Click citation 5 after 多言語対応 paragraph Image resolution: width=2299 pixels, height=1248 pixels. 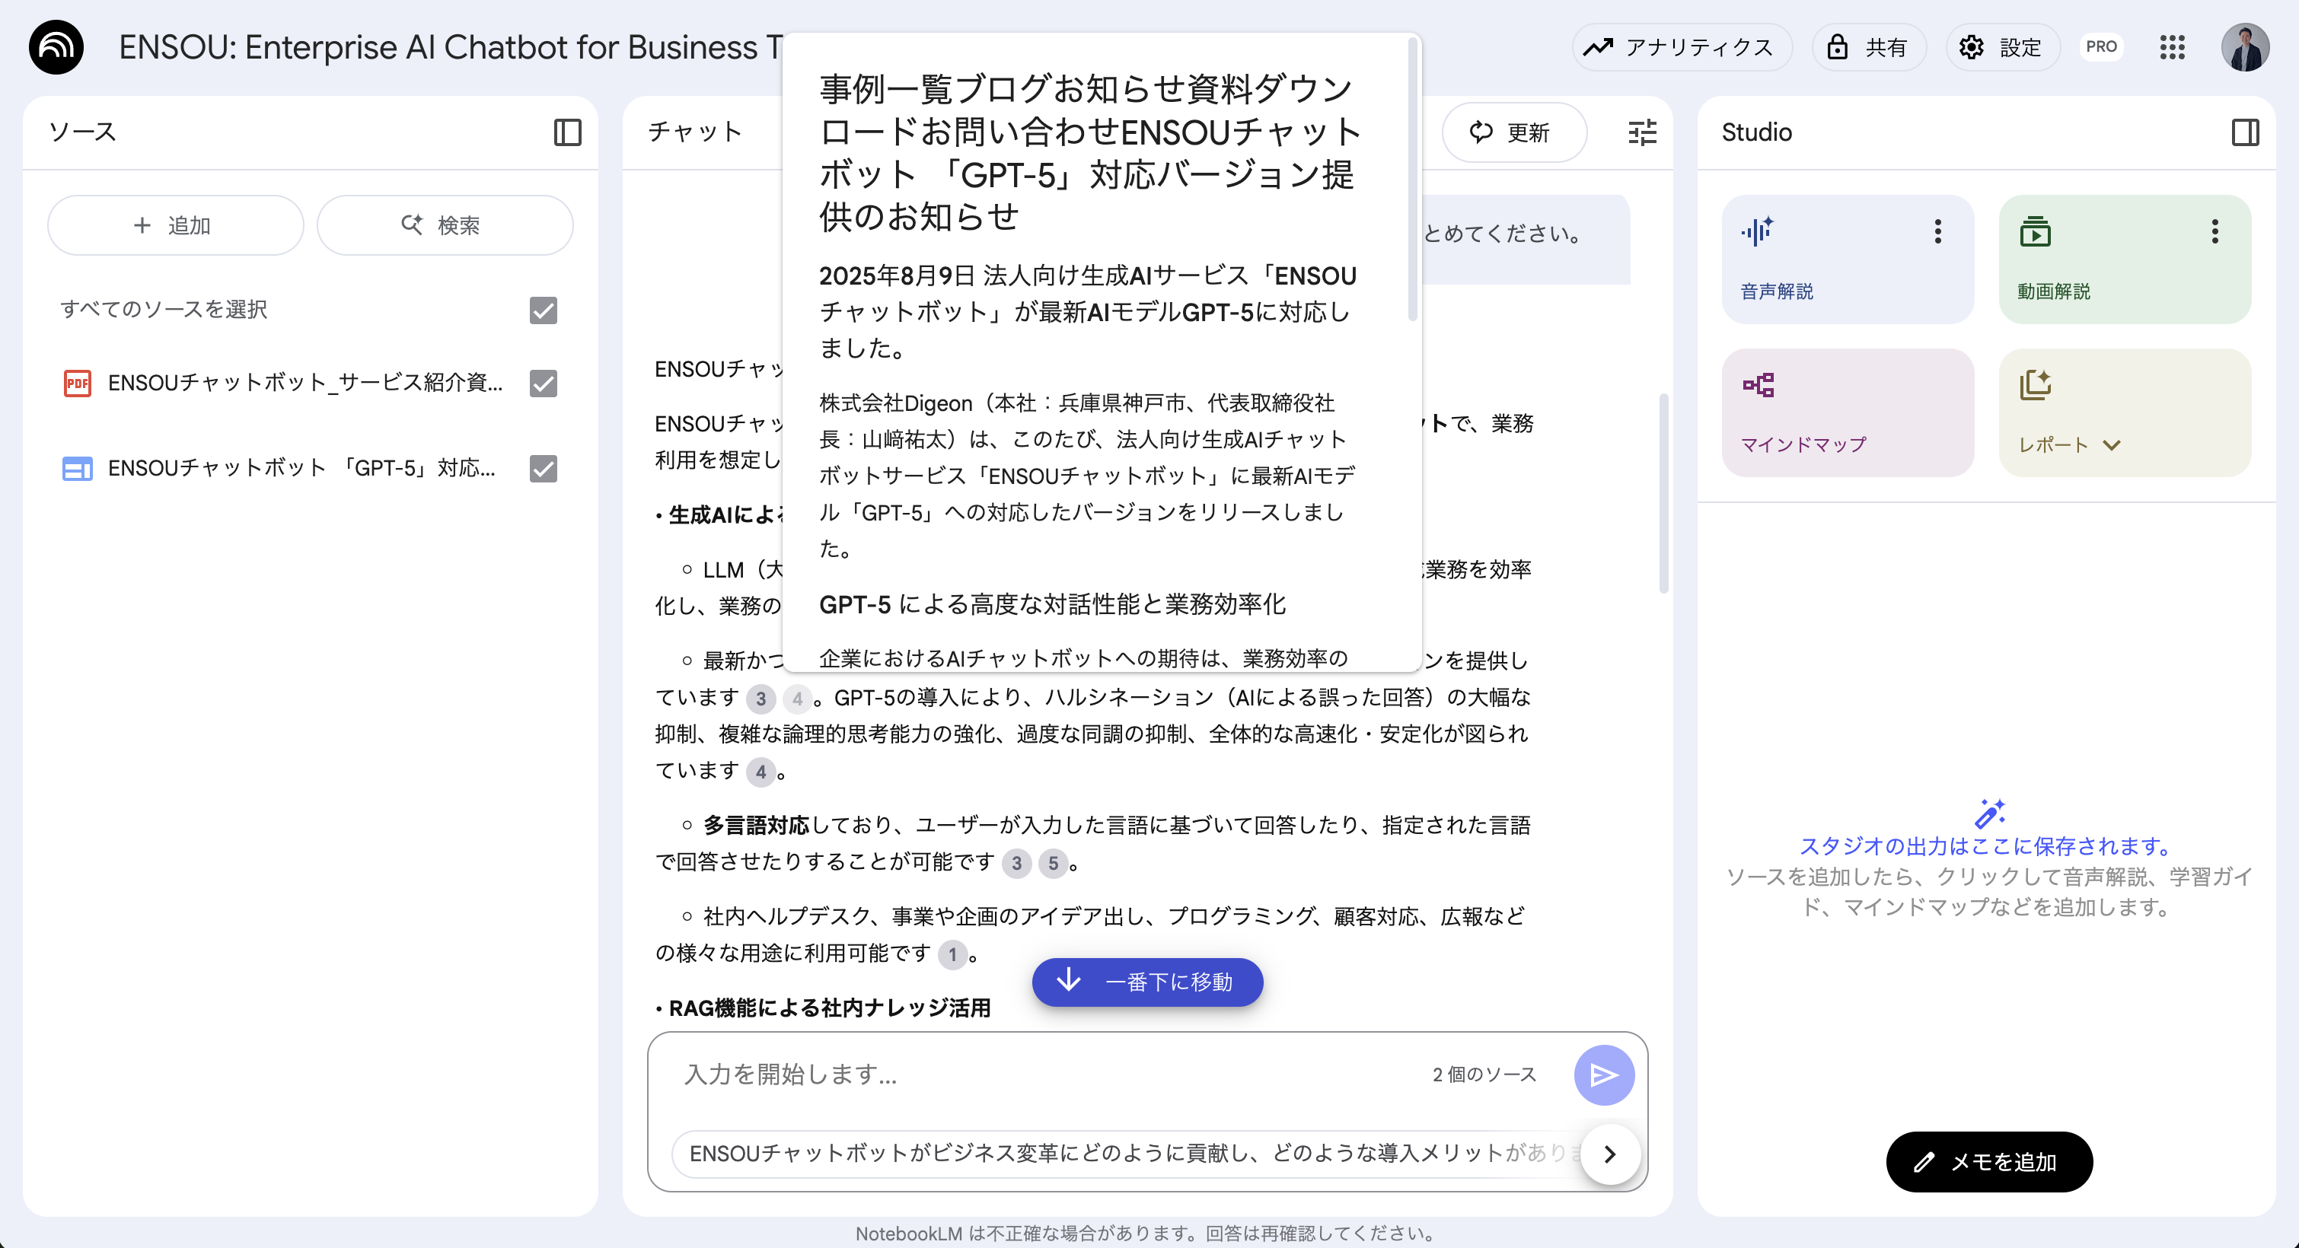[1053, 864]
